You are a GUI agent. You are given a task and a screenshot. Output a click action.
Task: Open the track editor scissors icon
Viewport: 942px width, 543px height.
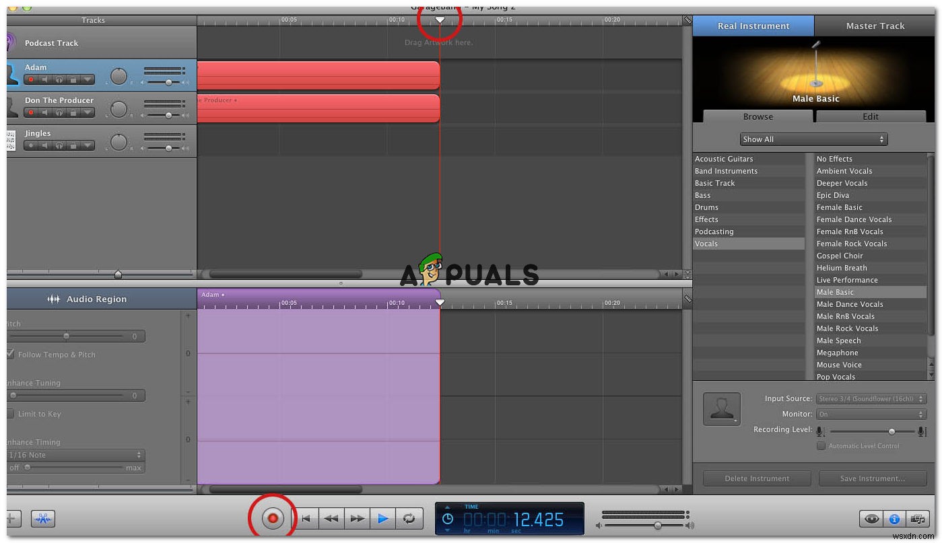(43, 518)
